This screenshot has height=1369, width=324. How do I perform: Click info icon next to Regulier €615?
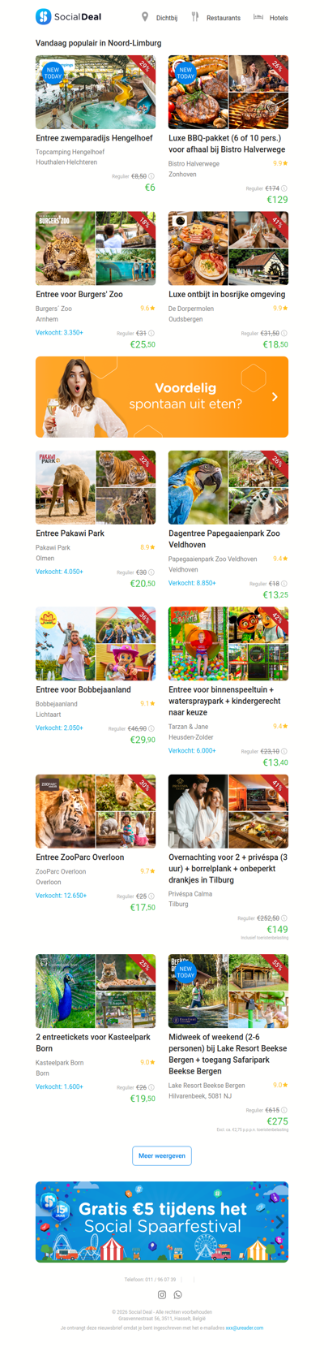[x=284, y=1110]
